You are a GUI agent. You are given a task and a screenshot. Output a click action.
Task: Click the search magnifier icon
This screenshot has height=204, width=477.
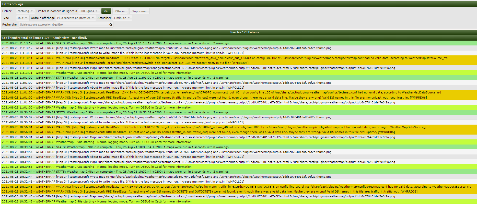(111, 25)
